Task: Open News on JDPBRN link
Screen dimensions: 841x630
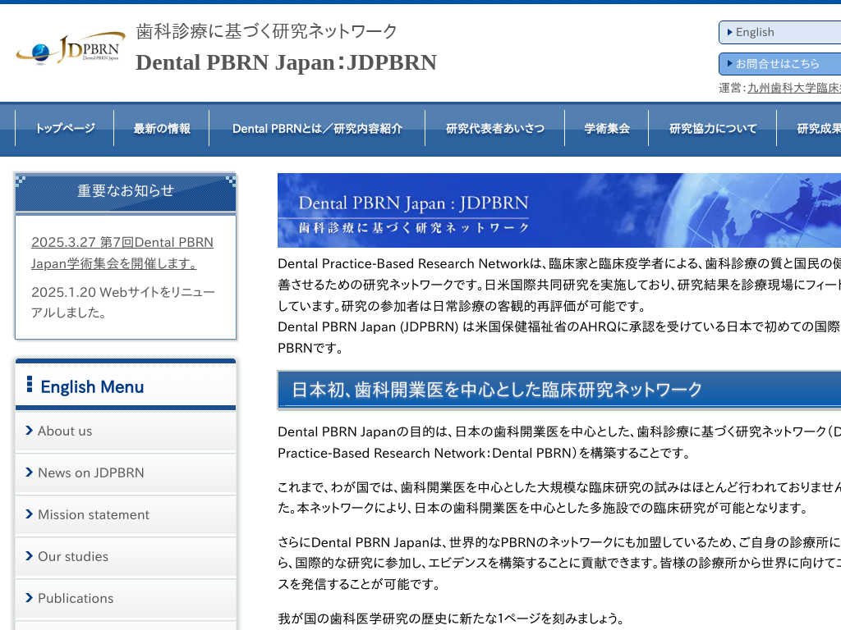Action: pyautogui.click(x=126, y=472)
